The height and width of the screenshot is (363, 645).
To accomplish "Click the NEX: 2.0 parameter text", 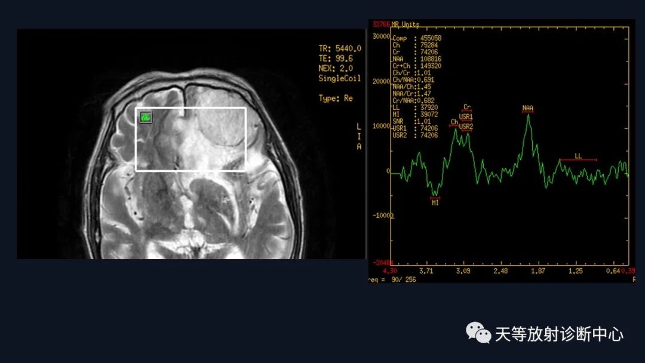I will tap(335, 68).
